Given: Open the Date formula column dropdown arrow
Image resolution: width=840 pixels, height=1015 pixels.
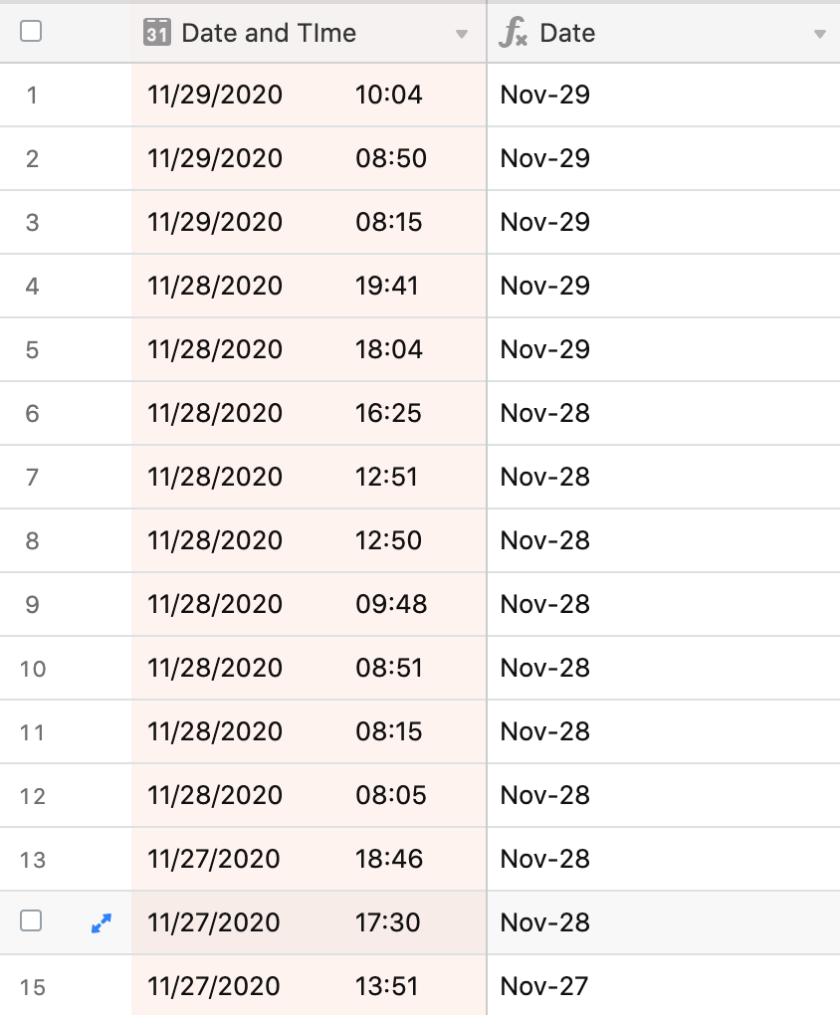Looking at the screenshot, I should [x=820, y=34].
